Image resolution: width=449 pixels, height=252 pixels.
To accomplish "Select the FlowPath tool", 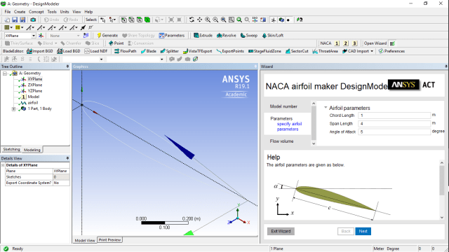I will (x=125, y=51).
